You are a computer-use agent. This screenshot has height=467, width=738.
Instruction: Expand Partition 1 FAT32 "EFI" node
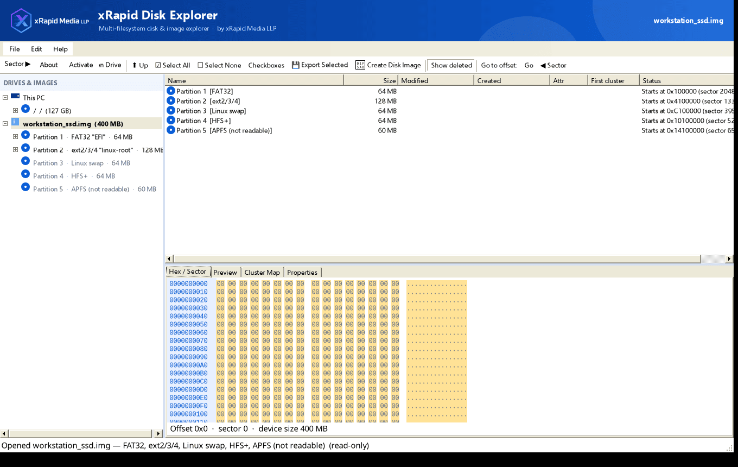point(15,137)
